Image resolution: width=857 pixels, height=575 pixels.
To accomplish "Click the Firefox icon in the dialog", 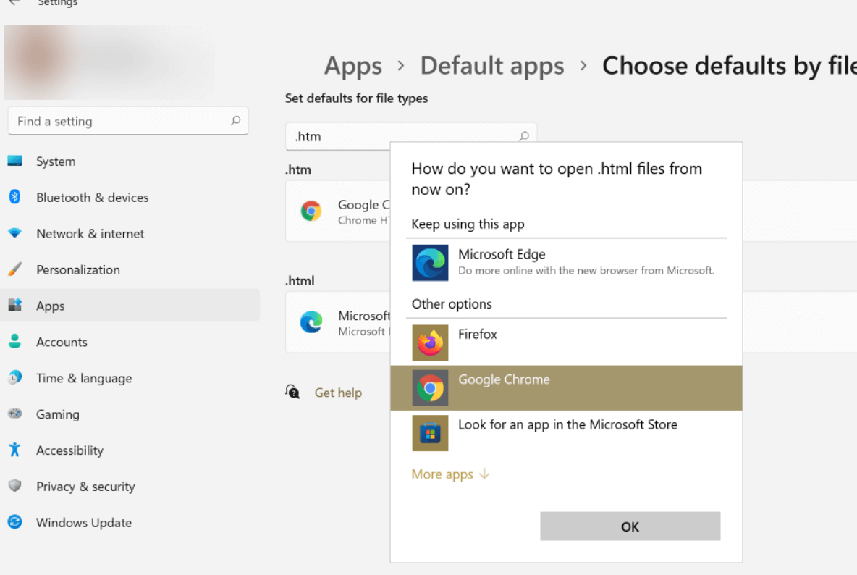I will coord(430,343).
